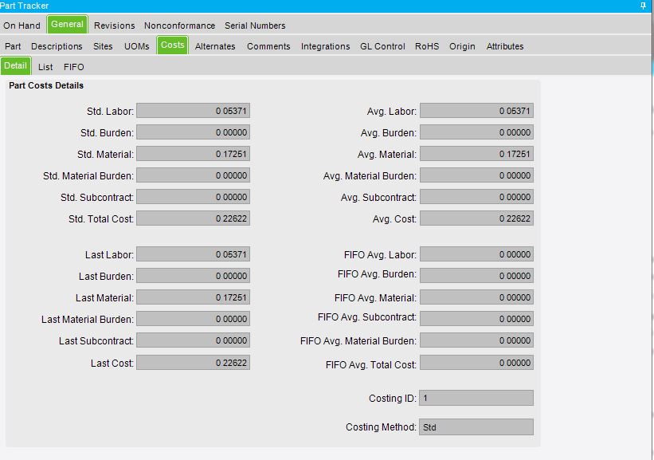Click the Std. Burden value field

coord(193,132)
